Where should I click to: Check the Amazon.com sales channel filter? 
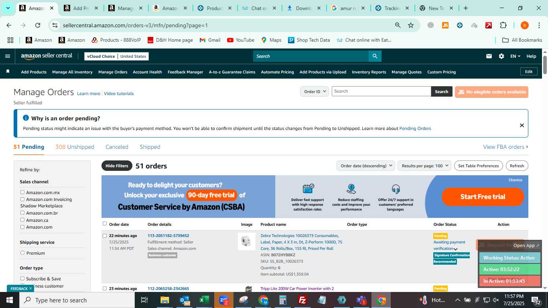pos(22,227)
